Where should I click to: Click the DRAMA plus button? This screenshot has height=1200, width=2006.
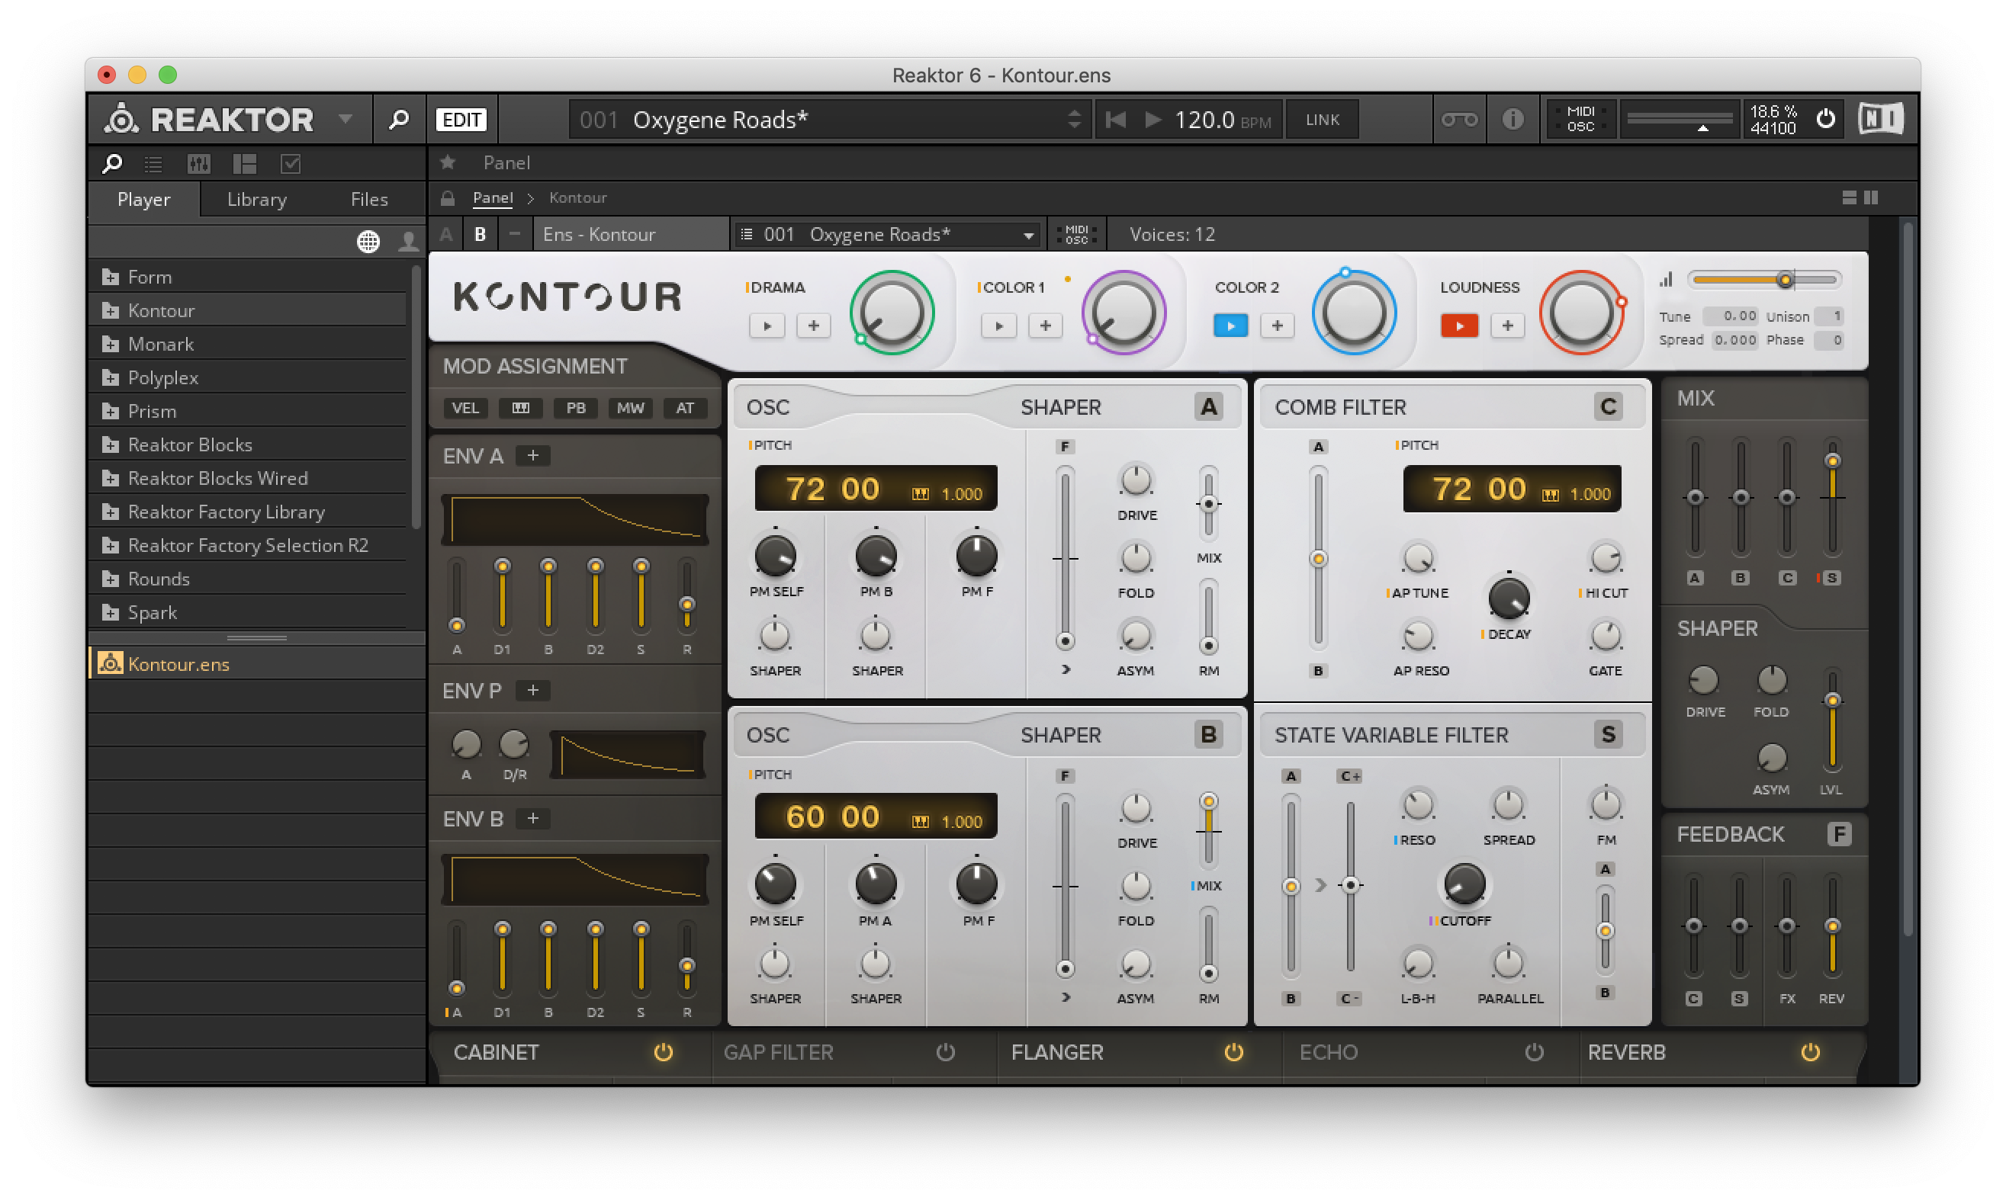coord(814,326)
